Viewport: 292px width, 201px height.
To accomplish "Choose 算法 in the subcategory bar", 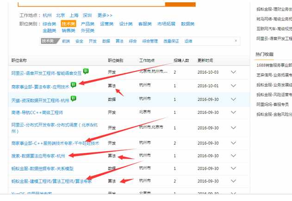I will pos(119,41).
